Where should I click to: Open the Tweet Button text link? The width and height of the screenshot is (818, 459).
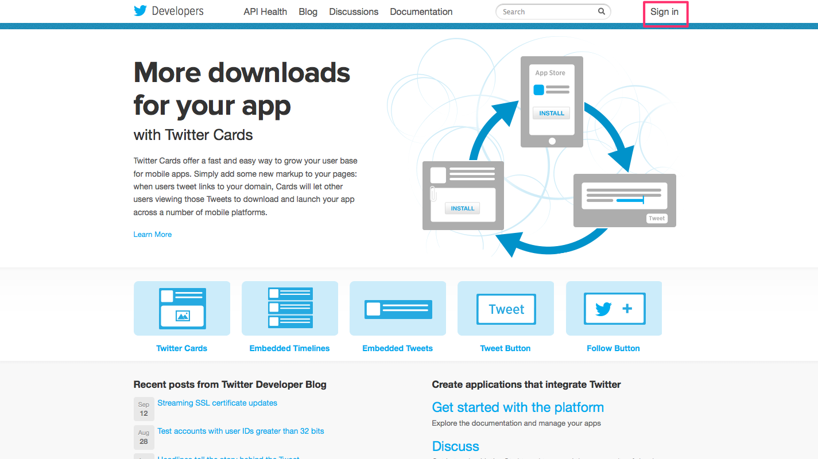506,348
